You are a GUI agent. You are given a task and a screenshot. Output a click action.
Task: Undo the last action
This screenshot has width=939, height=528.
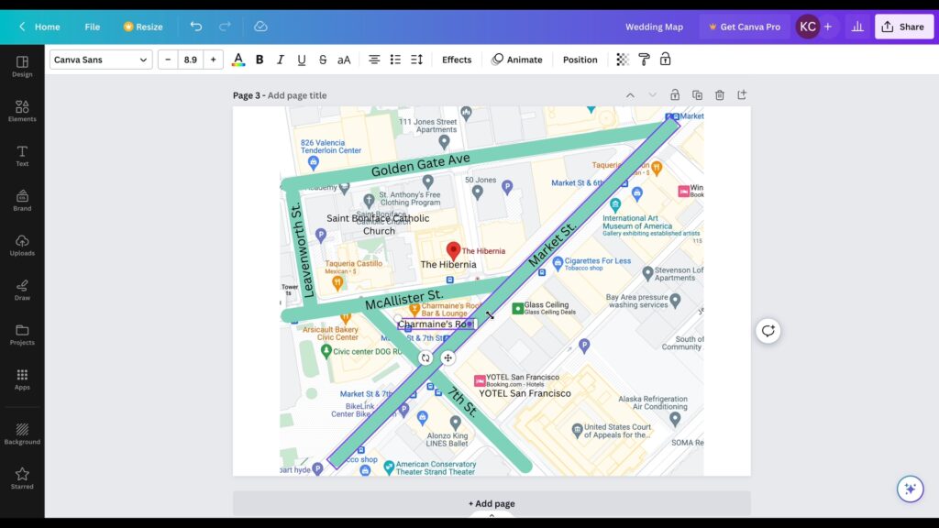pyautogui.click(x=196, y=27)
